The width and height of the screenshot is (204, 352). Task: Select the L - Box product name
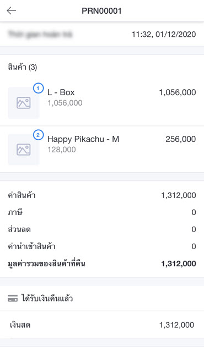coord(61,92)
